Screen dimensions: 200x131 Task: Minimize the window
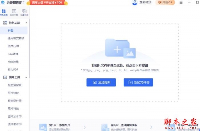click(189, 2)
